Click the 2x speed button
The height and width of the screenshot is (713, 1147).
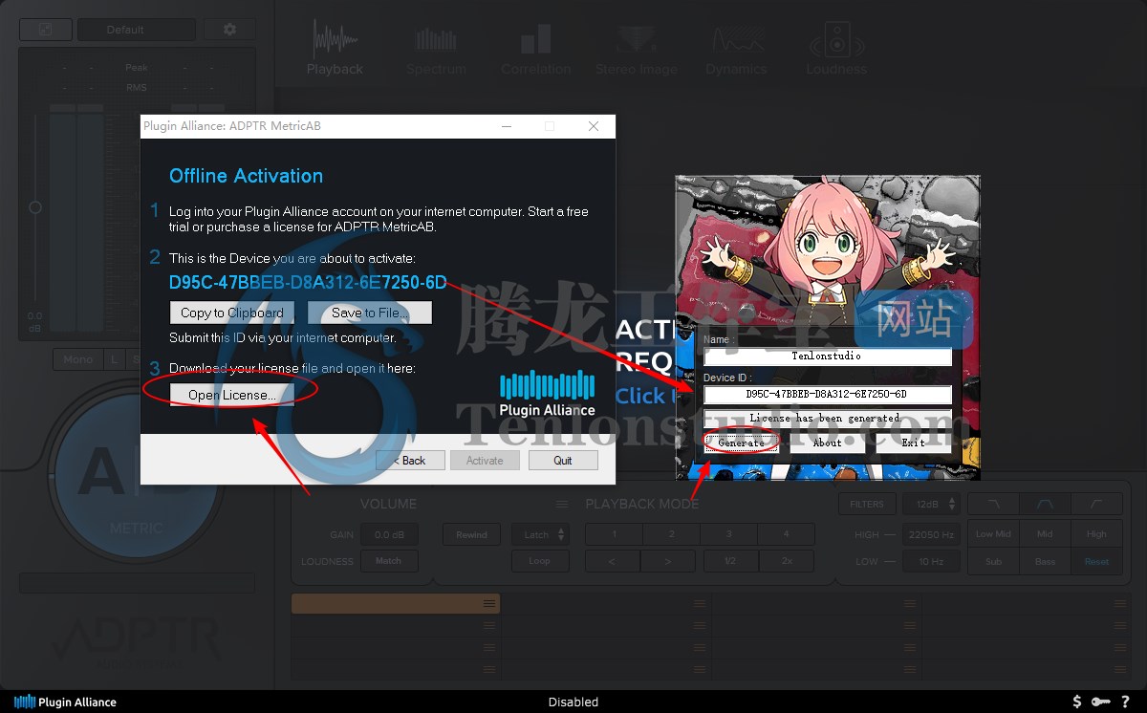click(788, 561)
